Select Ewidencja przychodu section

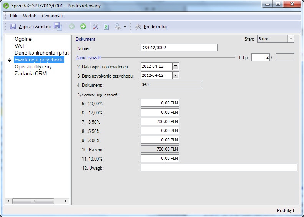[x=39, y=60]
